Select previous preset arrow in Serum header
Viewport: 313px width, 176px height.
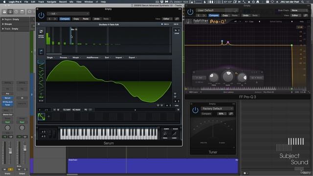click(50, 19)
